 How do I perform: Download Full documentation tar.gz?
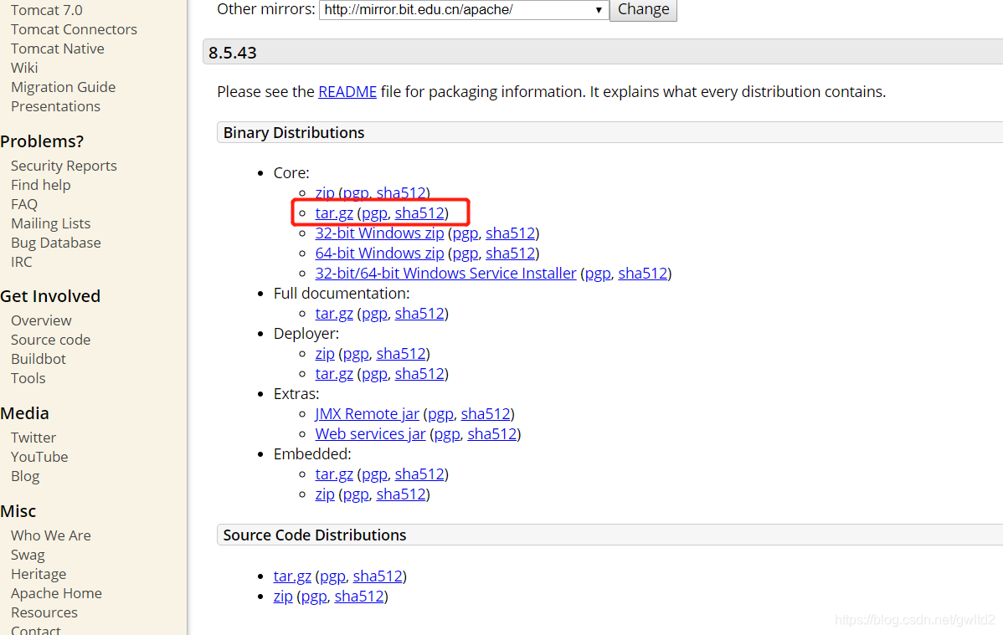(x=334, y=314)
